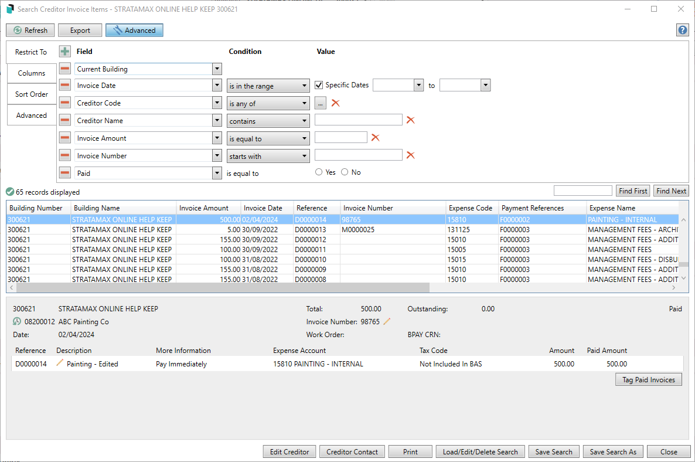Click the Tag Paid Invoices button
Screen dimensions: 695x462
click(x=648, y=380)
